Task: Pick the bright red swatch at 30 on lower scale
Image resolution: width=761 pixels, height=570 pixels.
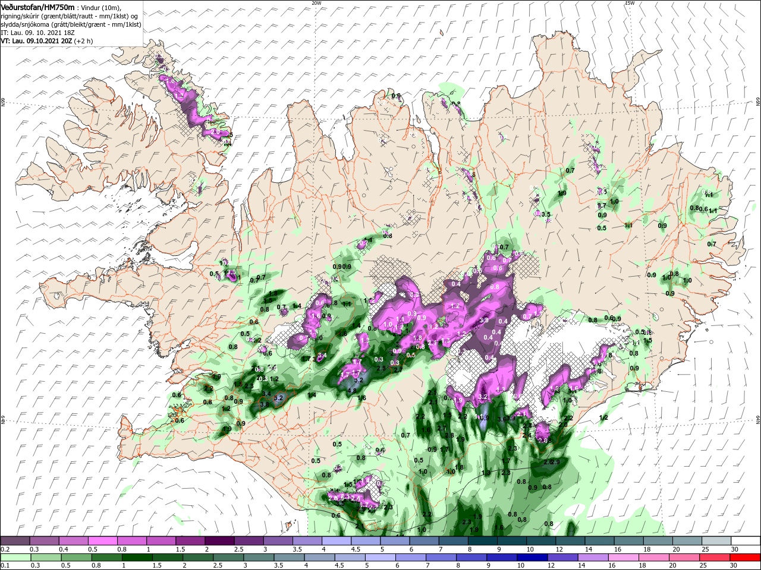Action: (746, 557)
